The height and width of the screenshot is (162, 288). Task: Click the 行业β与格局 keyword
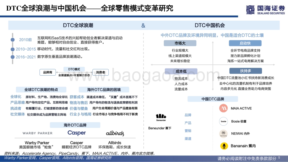tap(80, 114)
